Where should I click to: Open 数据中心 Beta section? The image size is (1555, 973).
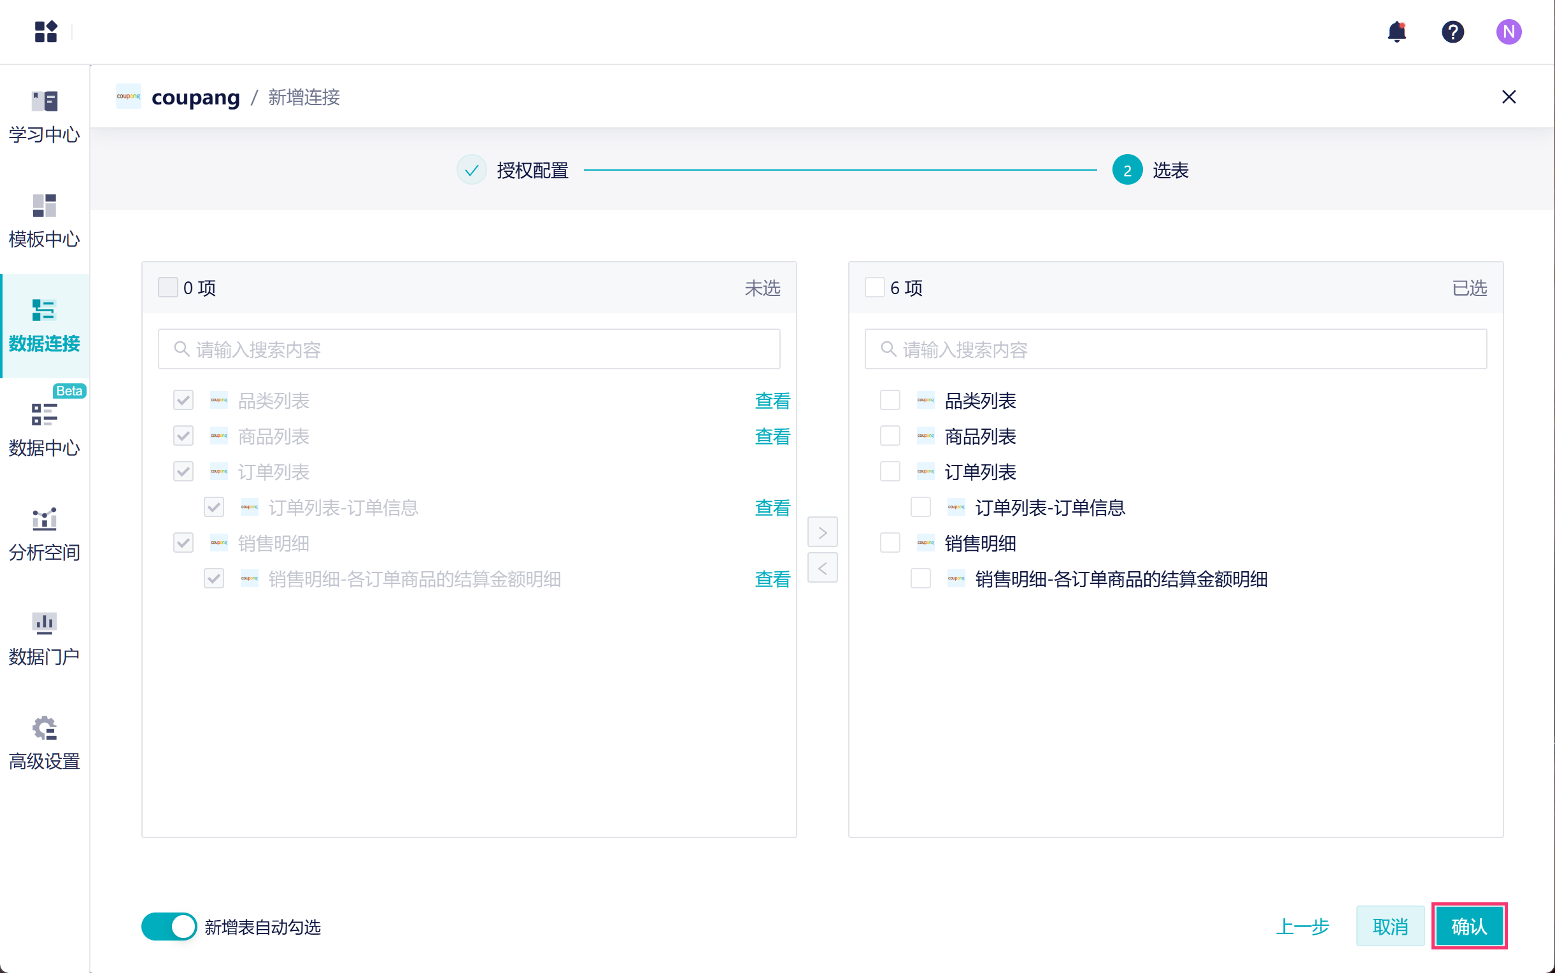pyautogui.click(x=45, y=430)
